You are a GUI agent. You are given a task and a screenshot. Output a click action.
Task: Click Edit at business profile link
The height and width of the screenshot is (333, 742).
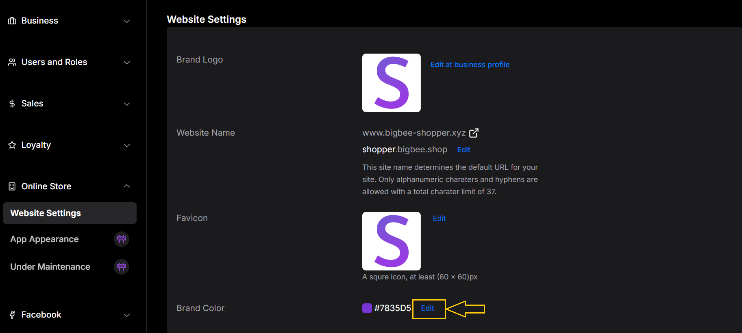click(470, 65)
